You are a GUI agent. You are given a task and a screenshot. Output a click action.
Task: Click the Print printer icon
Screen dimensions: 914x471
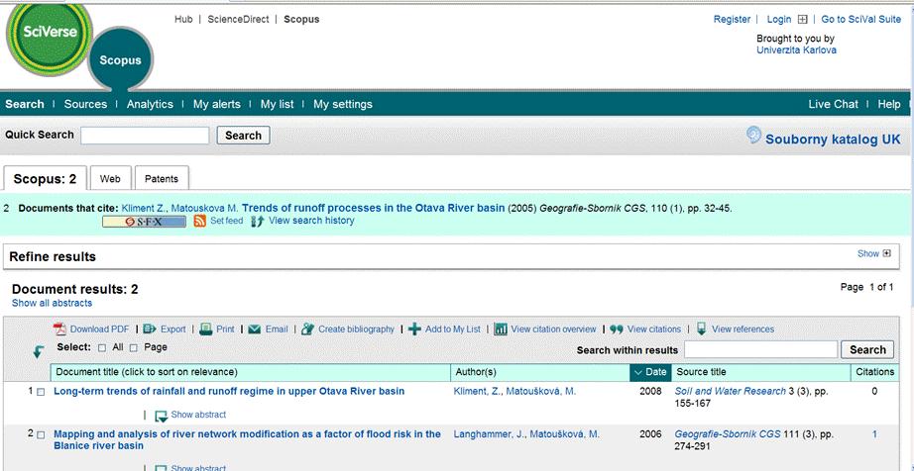(206, 330)
